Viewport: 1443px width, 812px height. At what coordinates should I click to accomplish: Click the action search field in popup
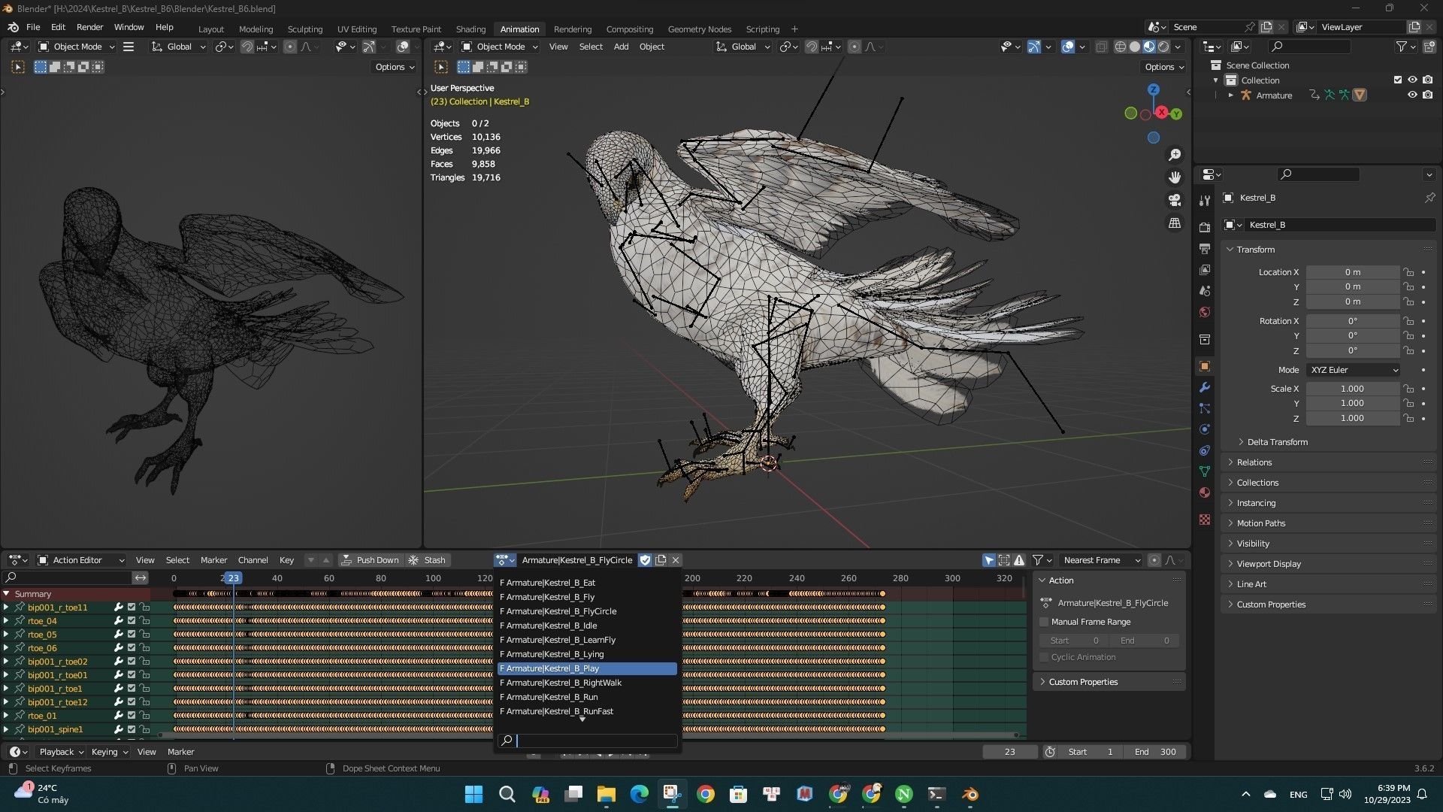588,741
